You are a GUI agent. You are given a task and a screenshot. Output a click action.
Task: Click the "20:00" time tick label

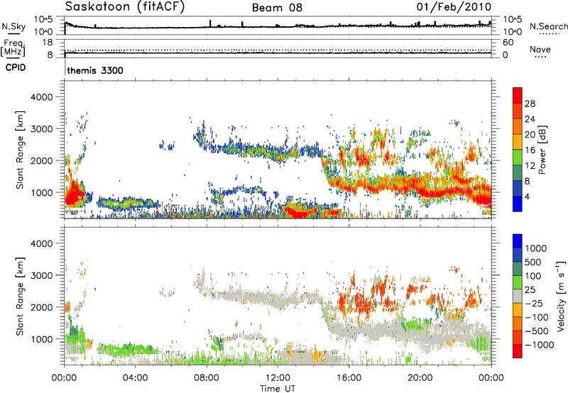coord(420,378)
